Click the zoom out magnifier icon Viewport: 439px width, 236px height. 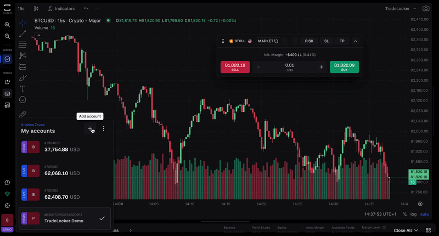[7, 36]
